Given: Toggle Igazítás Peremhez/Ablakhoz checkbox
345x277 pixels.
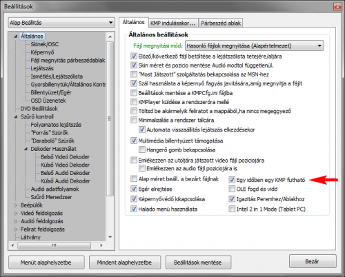Looking at the screenshot, I should (x=232, y=199).
